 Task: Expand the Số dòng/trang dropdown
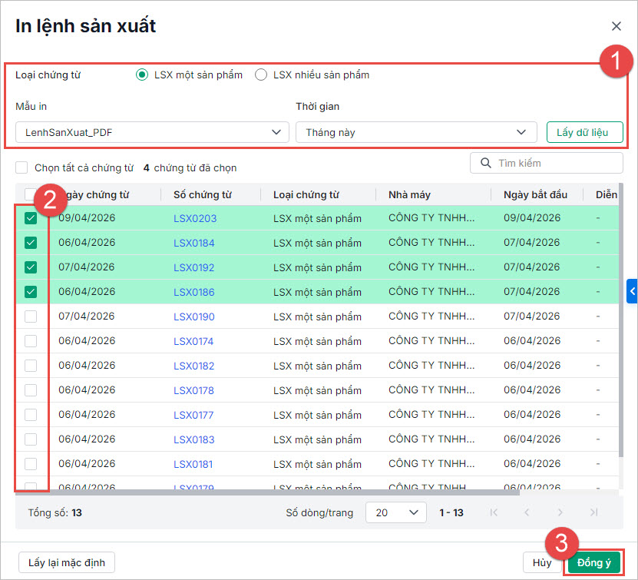coord(395,512)
